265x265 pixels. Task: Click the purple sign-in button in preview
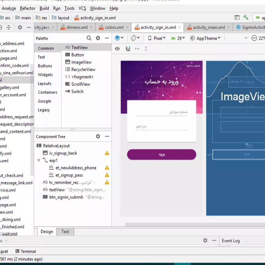161,155
